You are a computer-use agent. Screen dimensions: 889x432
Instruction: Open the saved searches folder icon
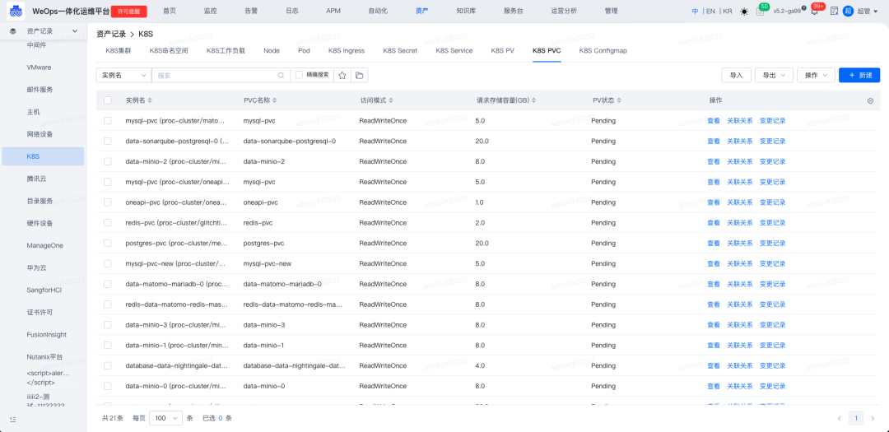tap(360, 75)
